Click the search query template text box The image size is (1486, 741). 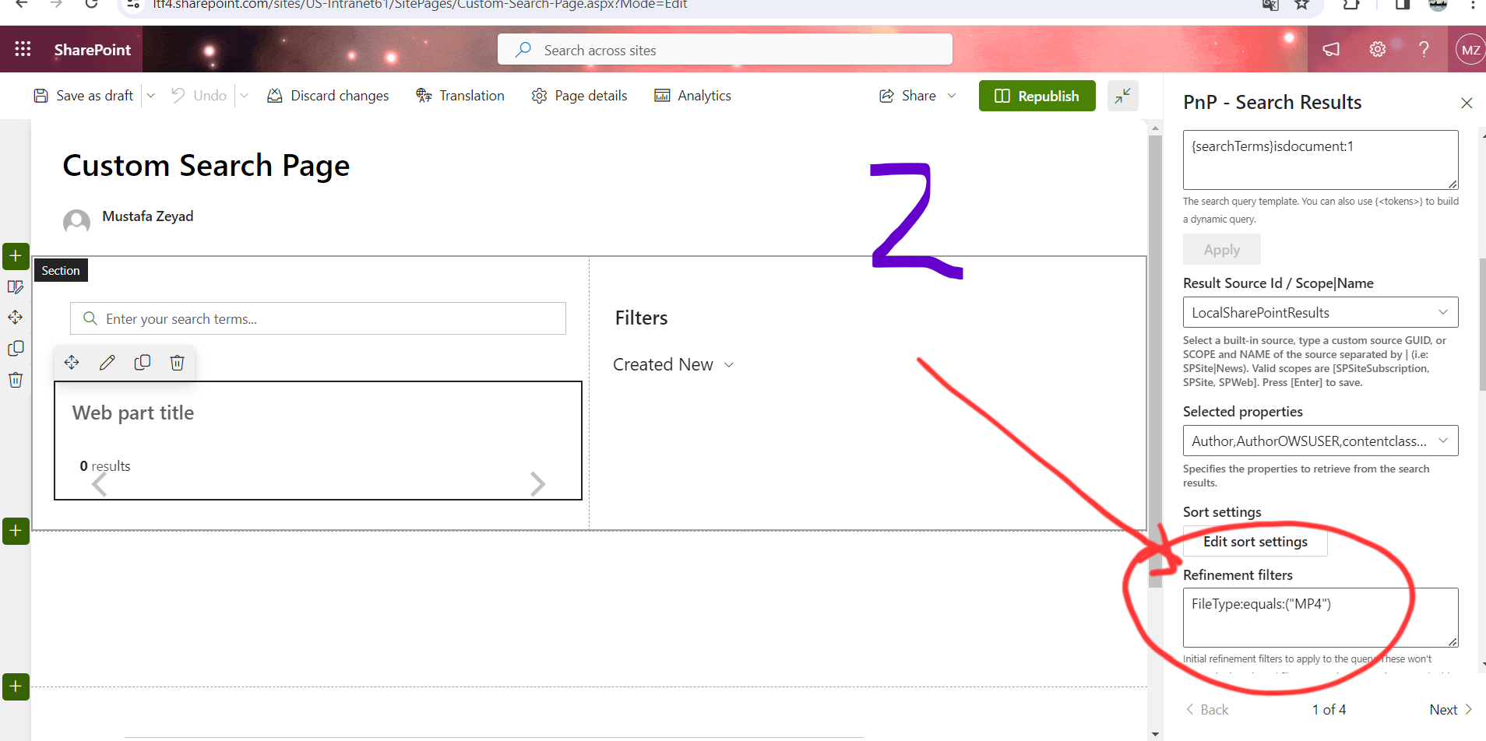click(x=1320, y=160)
